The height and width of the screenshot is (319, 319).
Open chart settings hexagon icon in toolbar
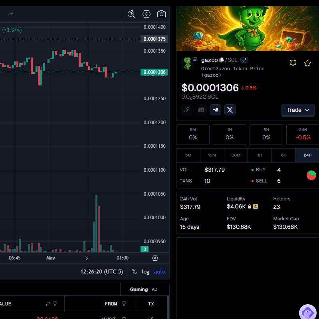pyautogui.click(x=147, y=14)
